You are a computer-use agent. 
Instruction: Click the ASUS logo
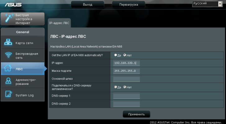point(13,5)
